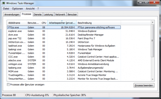Screen dimensions: 161x99
Task: Click the Paint Shop Pro 7 description
Action: click(86, 38)
